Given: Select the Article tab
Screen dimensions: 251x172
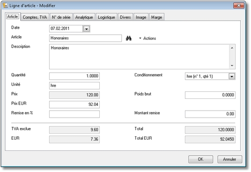Looking at the screenshot, I should point(13,16).
